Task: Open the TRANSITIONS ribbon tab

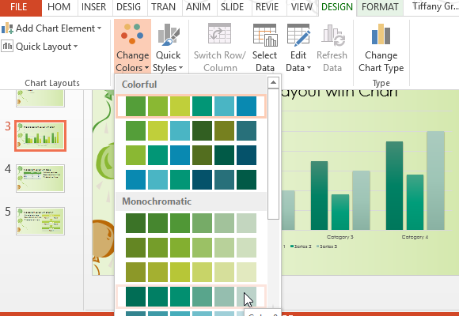Action: pyautogui.click(x=163, y=7)
